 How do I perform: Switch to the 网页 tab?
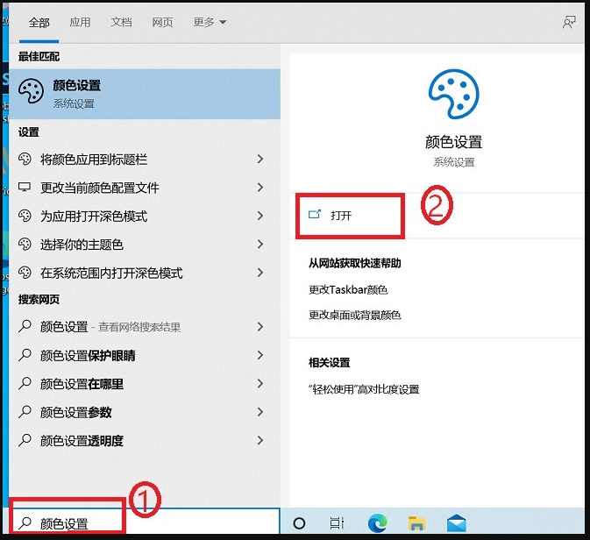coord(162,22)
